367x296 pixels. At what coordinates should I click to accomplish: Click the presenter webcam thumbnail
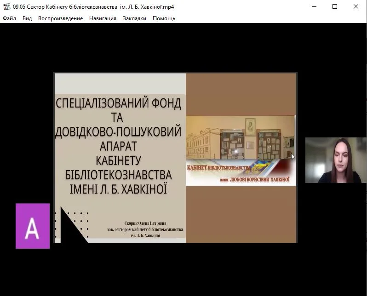click(x=336, y=160)
